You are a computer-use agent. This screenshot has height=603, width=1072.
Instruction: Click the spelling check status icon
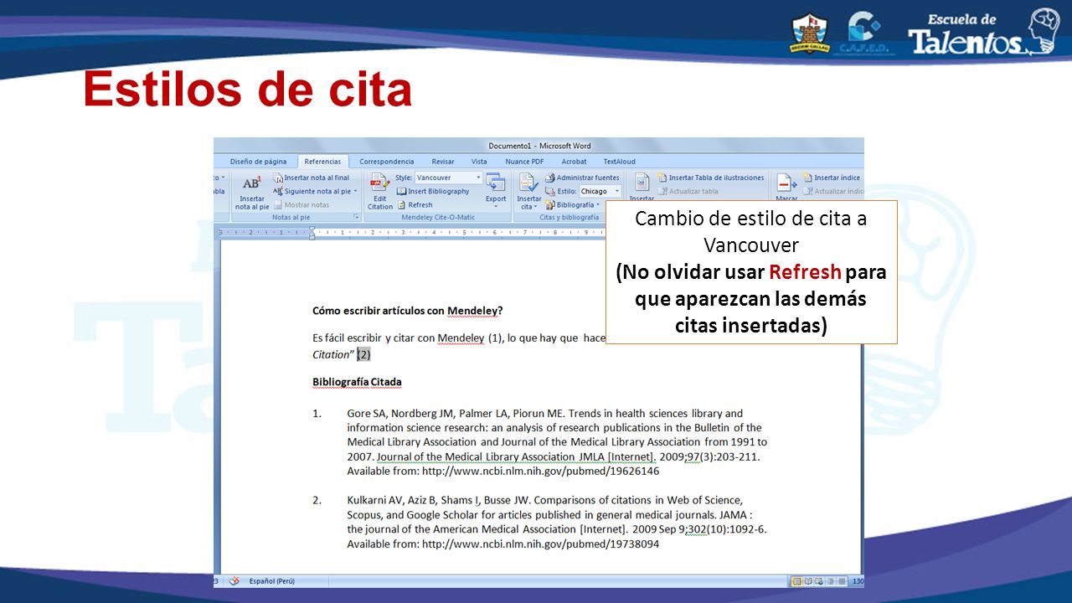[234, 580]
